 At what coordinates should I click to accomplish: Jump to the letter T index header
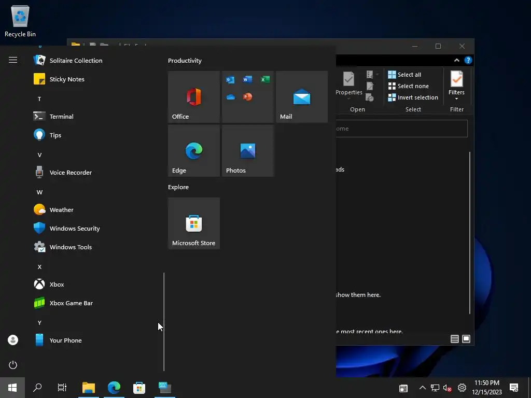[x=39, y=99]
